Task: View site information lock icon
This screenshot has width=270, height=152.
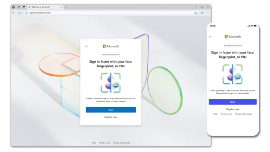Action: tap(26, 13)
